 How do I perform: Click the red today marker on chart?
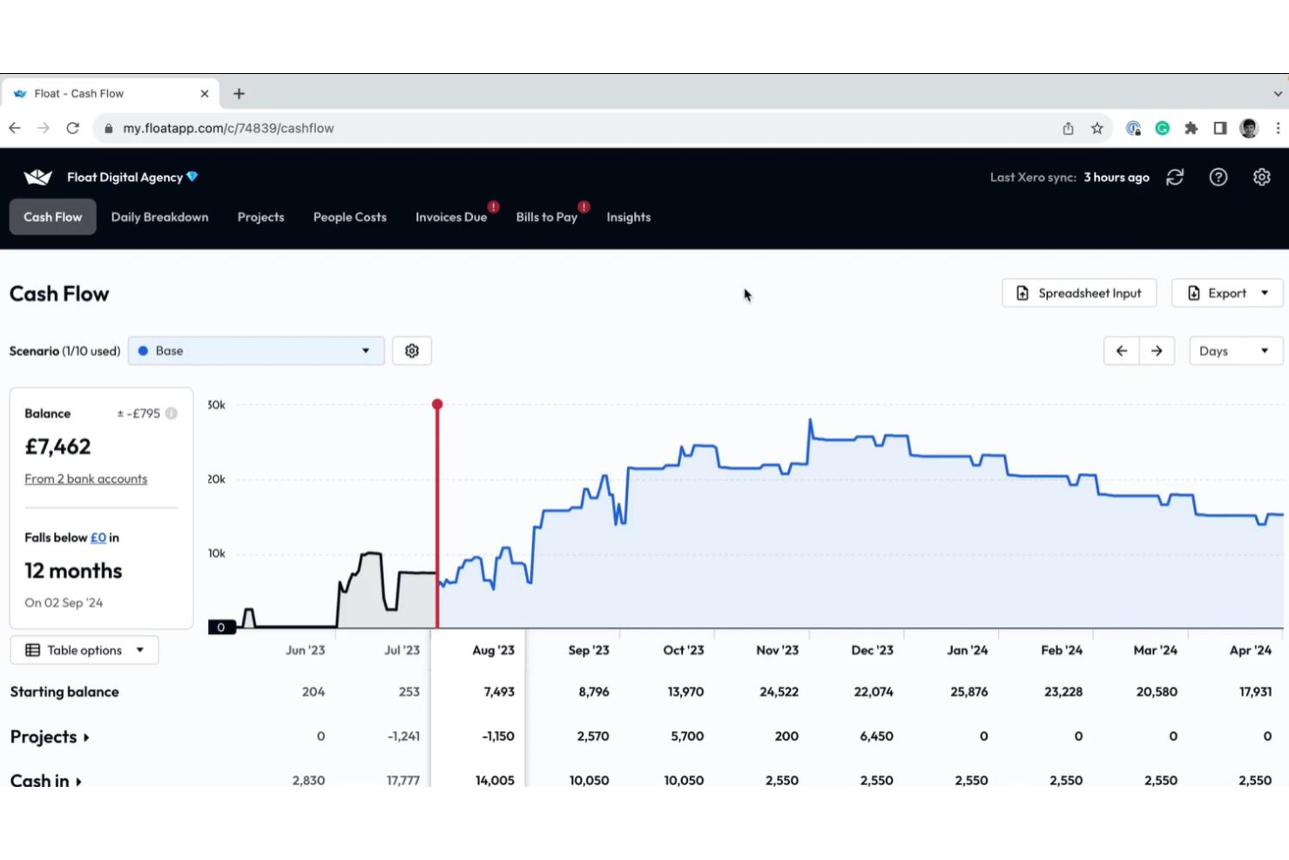(437, 404)
